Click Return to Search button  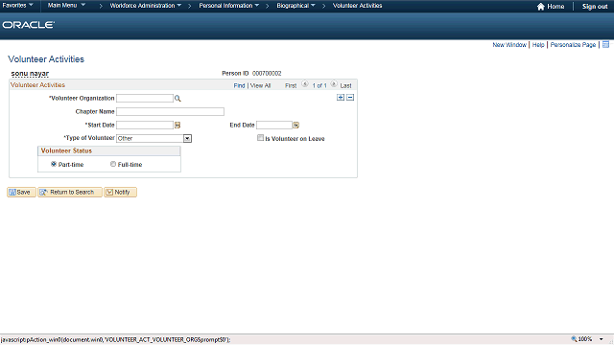tap(70, 192)
